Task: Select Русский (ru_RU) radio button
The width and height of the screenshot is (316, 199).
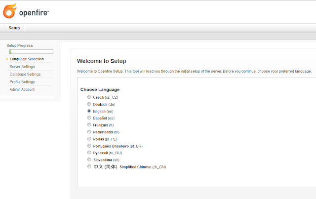Action: (89, 153)
